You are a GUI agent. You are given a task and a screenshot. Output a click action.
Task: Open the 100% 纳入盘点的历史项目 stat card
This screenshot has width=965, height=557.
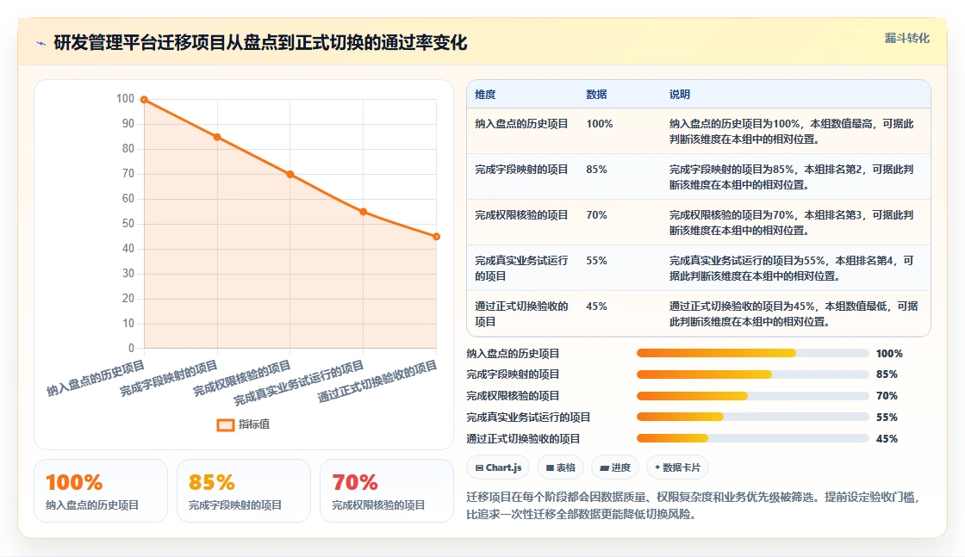coord(101,491)
